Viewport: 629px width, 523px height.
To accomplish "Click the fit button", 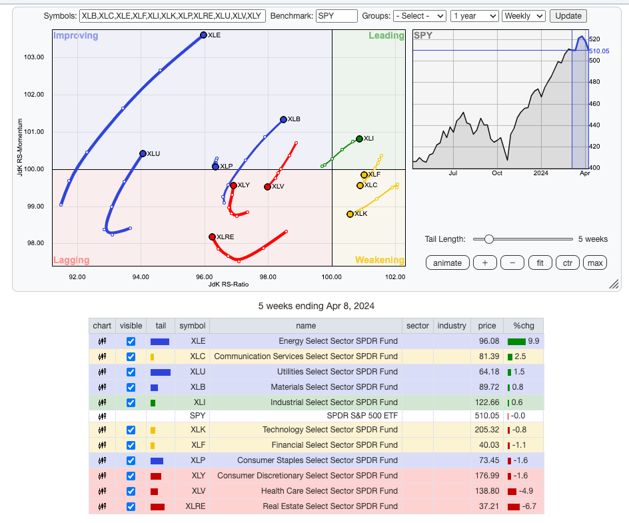I will click(540, 263).
